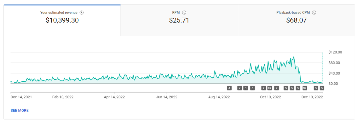Open the video marker labeled 4
This screenshot has height=122, width=360.
click(x=229, y=88)
